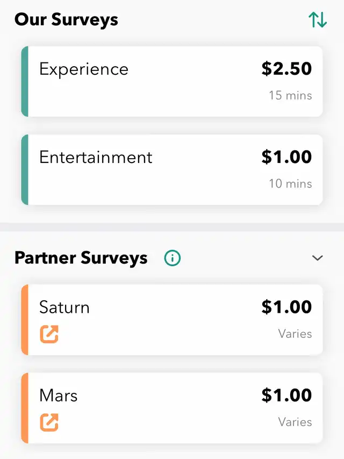Image resolution: width=344 pixels, height=459 pixels.
Task: Open the Partner Surveys info icon
Action: [173, 258]
